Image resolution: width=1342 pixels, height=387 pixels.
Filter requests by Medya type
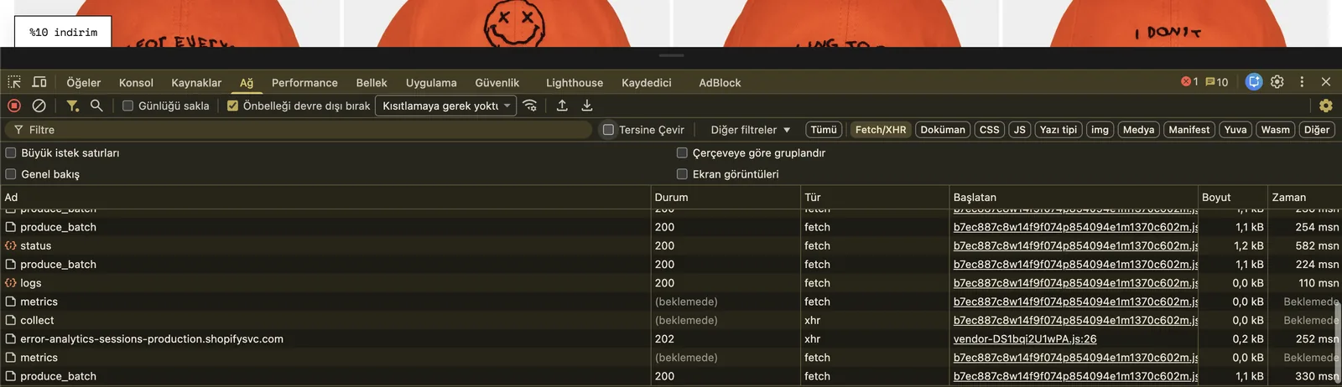point(1138,130)
